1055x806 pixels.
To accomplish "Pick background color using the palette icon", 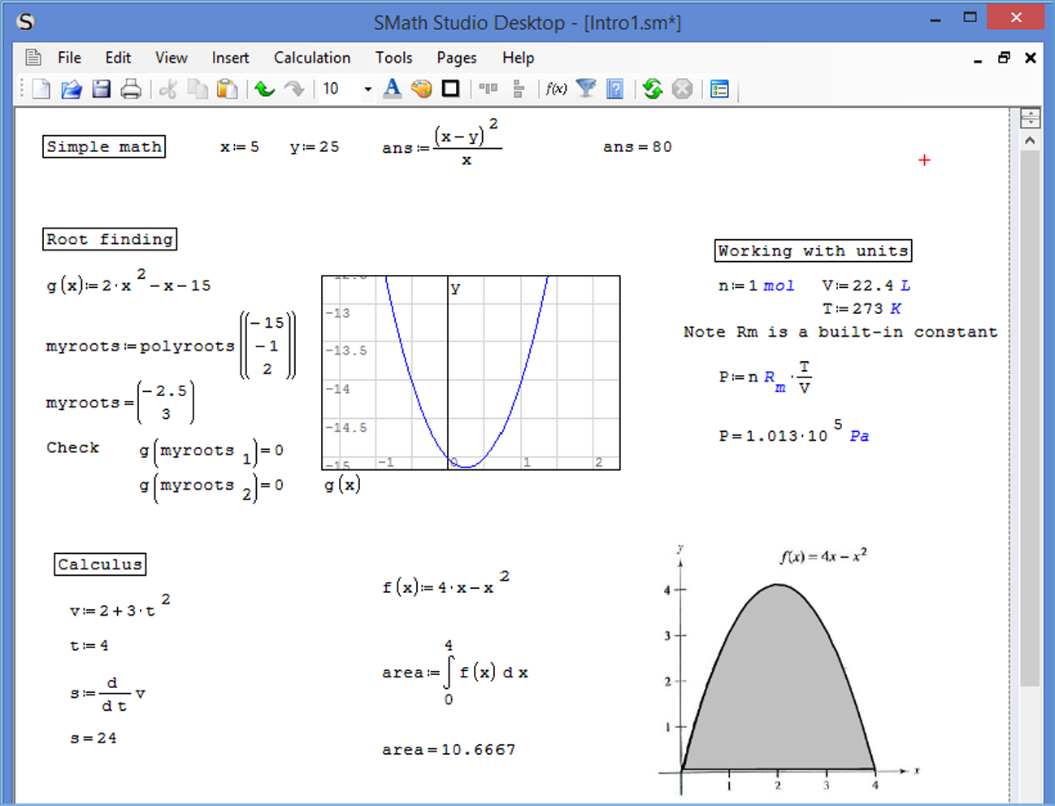I will [x=421, y=89].
